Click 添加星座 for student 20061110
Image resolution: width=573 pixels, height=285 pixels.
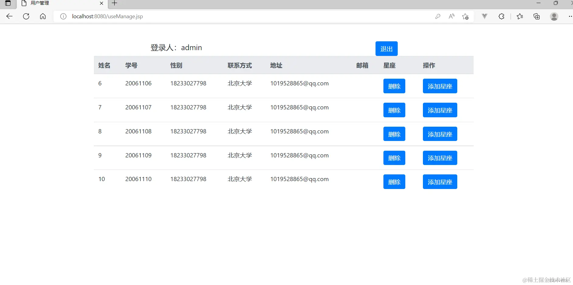[440, 181]
